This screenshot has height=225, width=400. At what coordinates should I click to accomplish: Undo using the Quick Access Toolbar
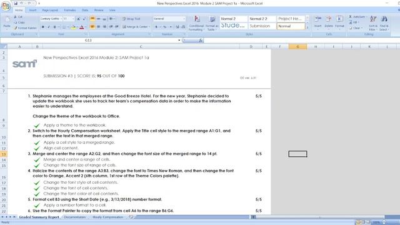(x=21, y=3)
